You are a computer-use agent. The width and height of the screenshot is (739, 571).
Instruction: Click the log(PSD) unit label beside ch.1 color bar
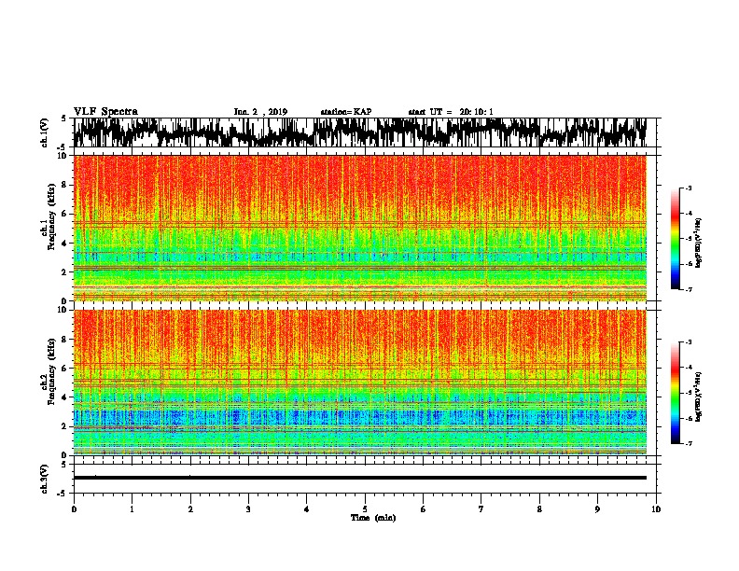699,244
